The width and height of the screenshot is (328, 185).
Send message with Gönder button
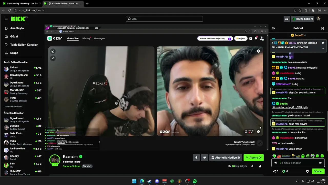(x=318, y=171)
